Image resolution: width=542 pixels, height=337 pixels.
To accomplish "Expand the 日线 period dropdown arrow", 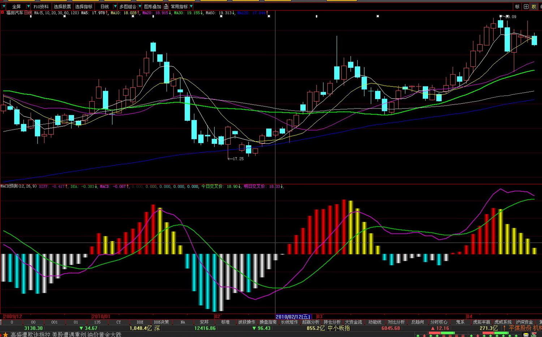I will point(115,6).
